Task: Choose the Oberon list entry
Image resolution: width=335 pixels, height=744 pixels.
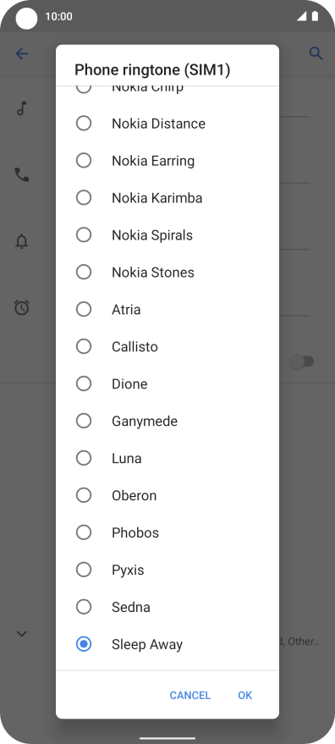Action: click(167, 495)
